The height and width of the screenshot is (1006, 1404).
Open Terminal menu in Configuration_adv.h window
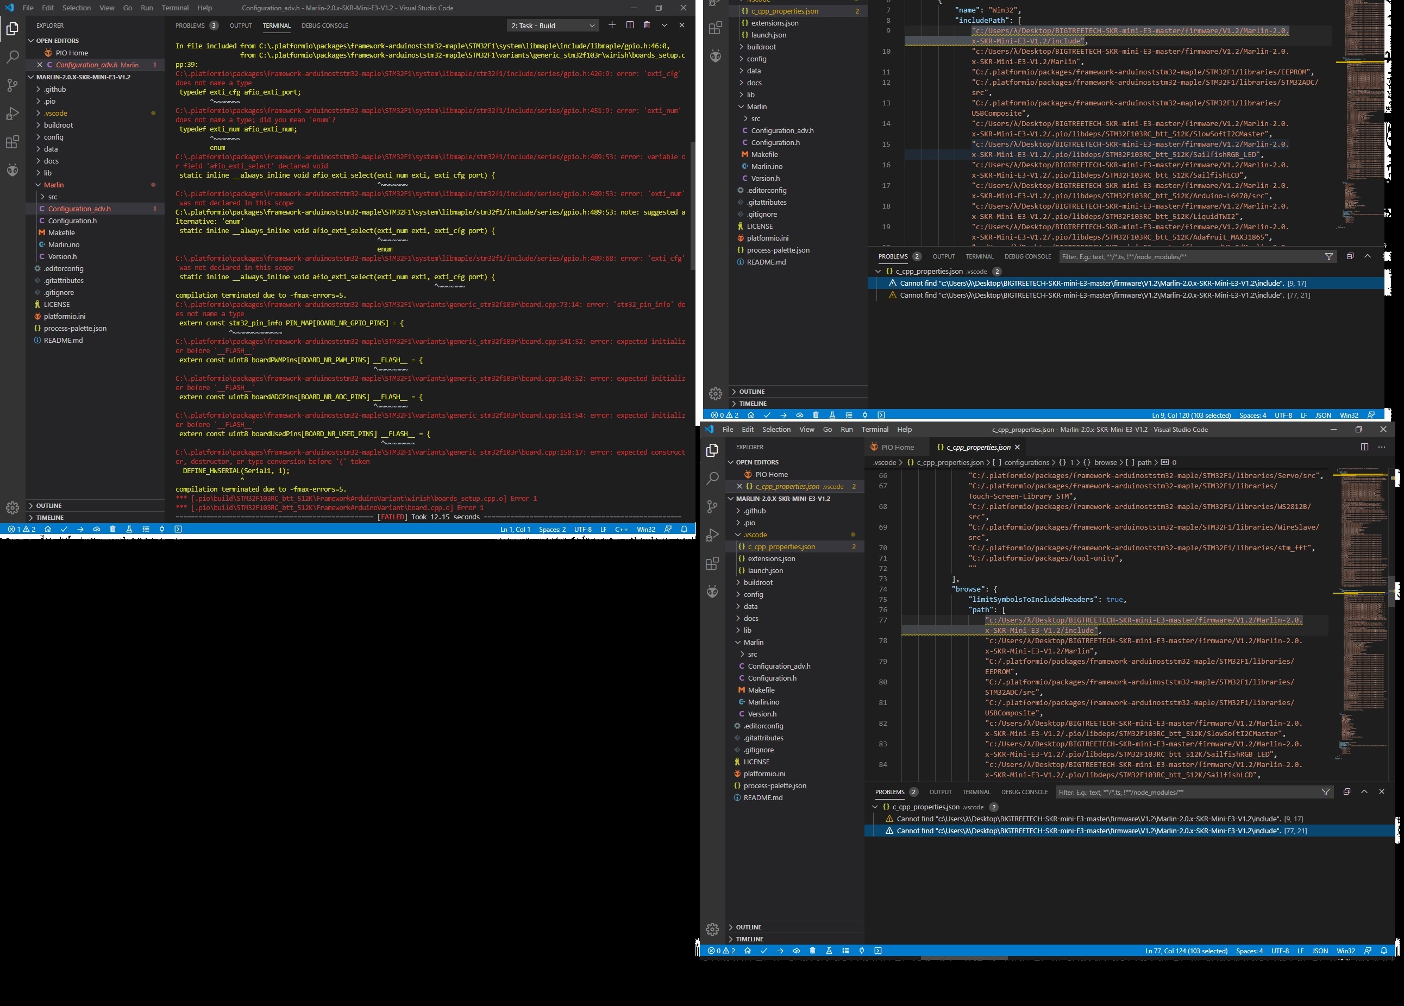pos(175,8)
